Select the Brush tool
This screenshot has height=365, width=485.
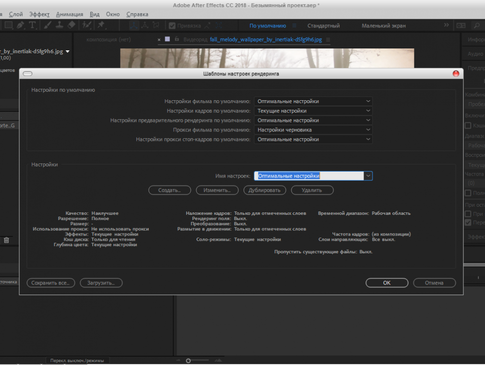48,25
